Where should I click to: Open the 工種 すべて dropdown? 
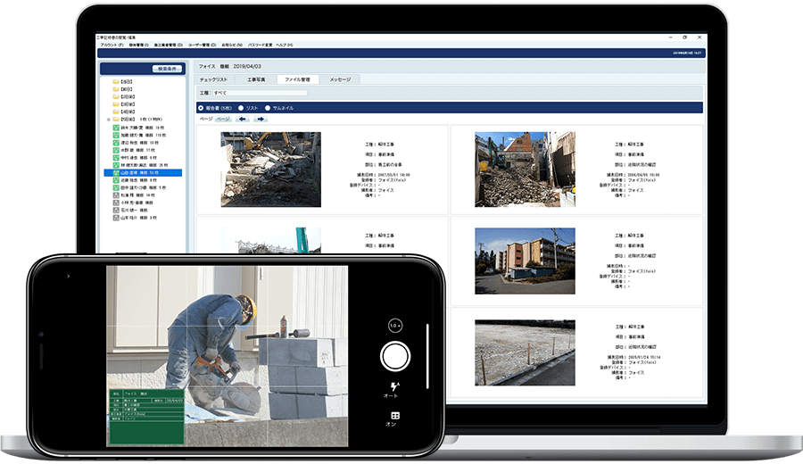click(259, 92)
